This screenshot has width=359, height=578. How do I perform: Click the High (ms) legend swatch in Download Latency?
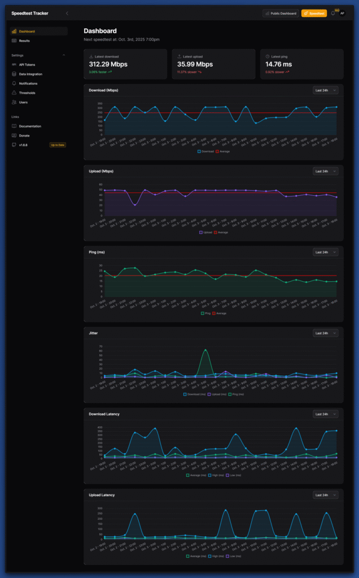pos(210,475)
